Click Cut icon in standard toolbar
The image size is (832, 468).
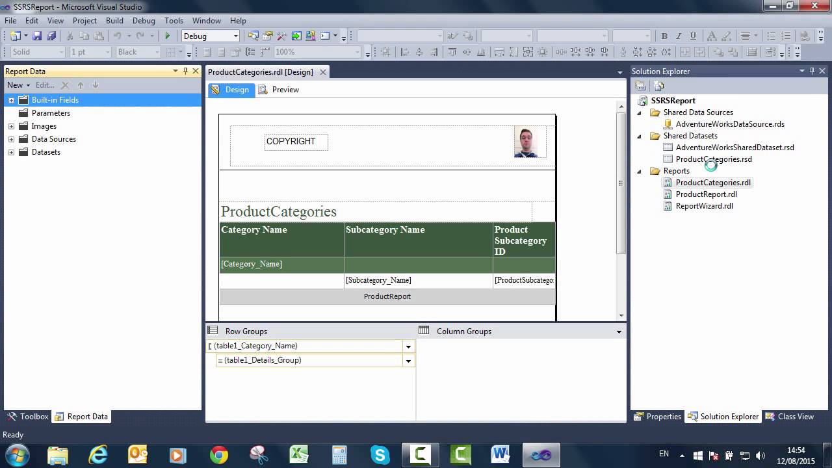70,36
